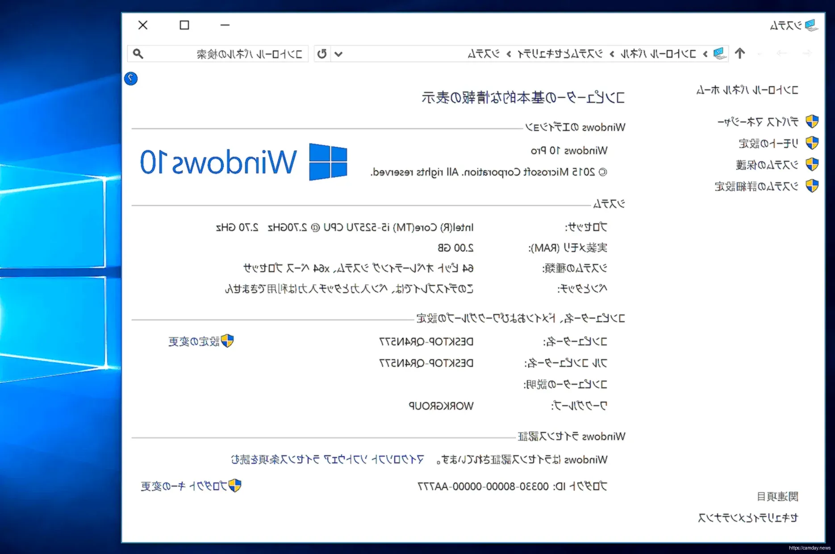Image resolution: width=835 pixels, height=554 pixels.
Task: Click the shield icon beside システムの詳細設定
Action: click(x=812, y=186)
